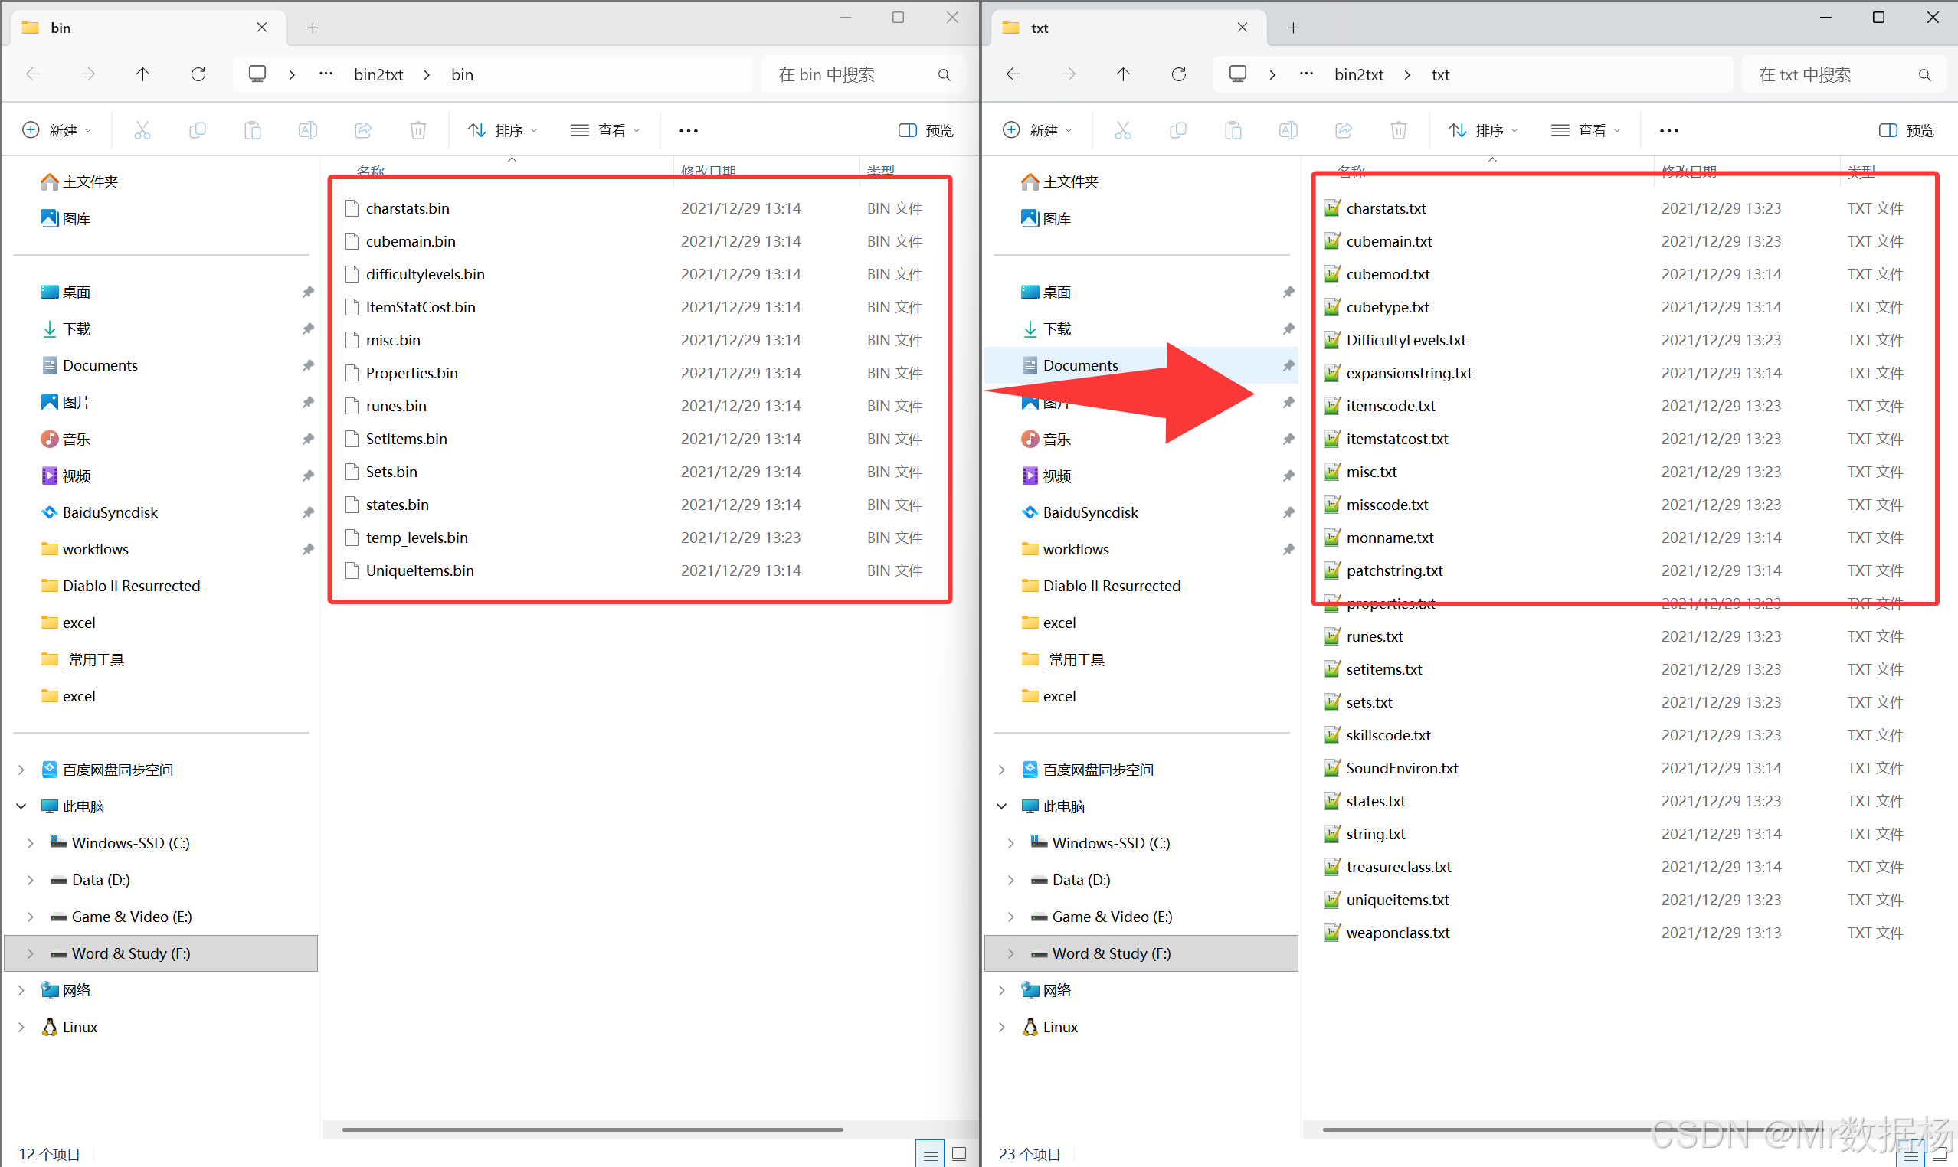Click horizontal scrollbar in bin file list
The height and width of the screenshot is (1167, 1958).
[592, 1130]
